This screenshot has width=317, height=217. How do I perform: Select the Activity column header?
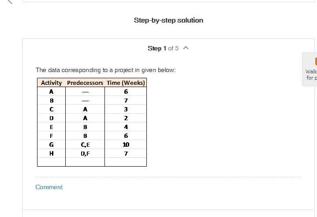51,83
